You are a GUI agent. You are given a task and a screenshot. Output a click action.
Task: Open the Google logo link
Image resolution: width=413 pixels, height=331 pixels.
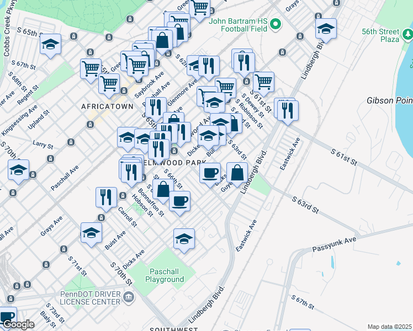[18, 325]
